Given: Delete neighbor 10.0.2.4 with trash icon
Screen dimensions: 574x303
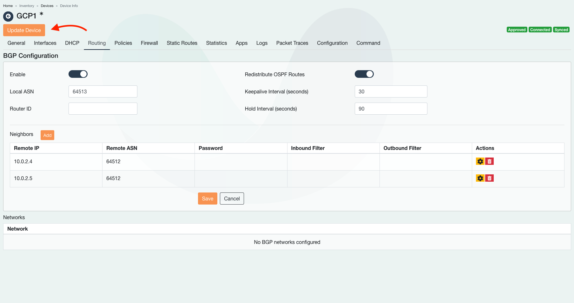Looking at the screenshot, I should 489,161.
